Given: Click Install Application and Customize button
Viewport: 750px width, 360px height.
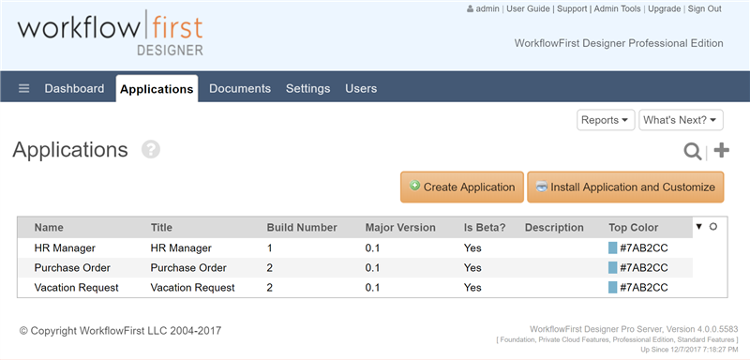Looking at the screenshot, I should pos(625,187).
